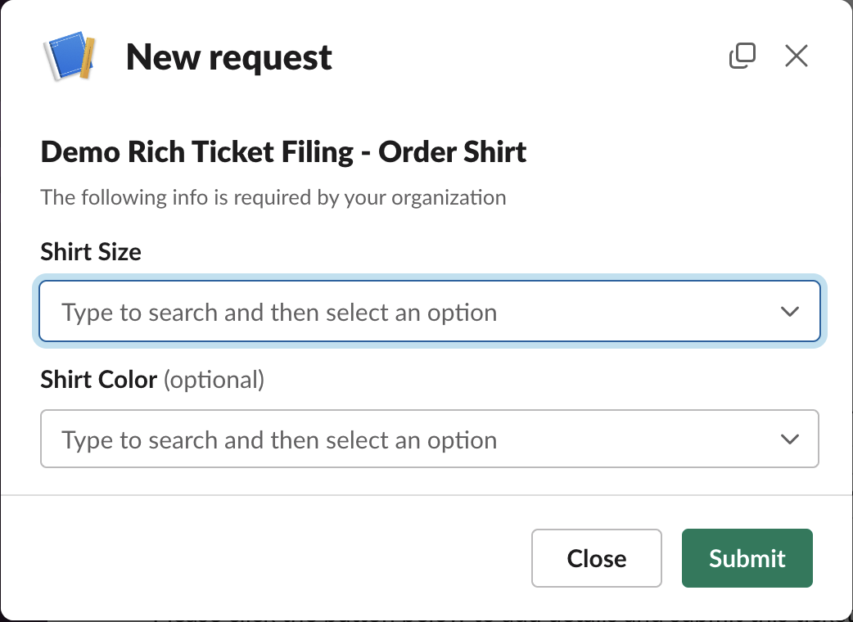The width and height of the screenshot is (853, 622).
Task: Click placeholder text inside Shirt Size box
Action: click(279, 313)
